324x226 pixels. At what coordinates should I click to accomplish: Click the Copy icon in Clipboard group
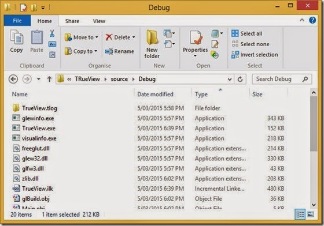(x=16, y=37)
